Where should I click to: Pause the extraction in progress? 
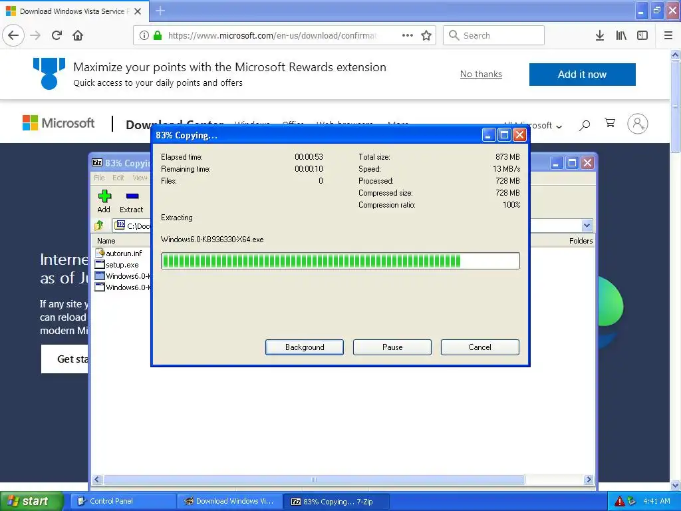pos(392,347)
